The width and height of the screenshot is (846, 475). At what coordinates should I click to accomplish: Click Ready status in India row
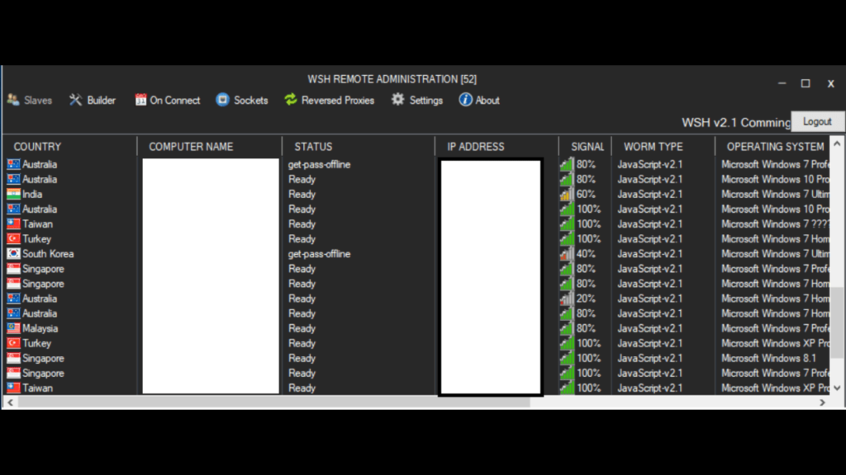[x=302, y=195]
